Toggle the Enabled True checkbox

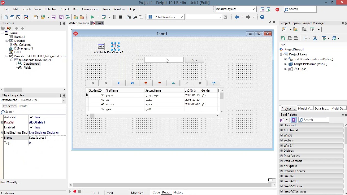pos(31,128)
